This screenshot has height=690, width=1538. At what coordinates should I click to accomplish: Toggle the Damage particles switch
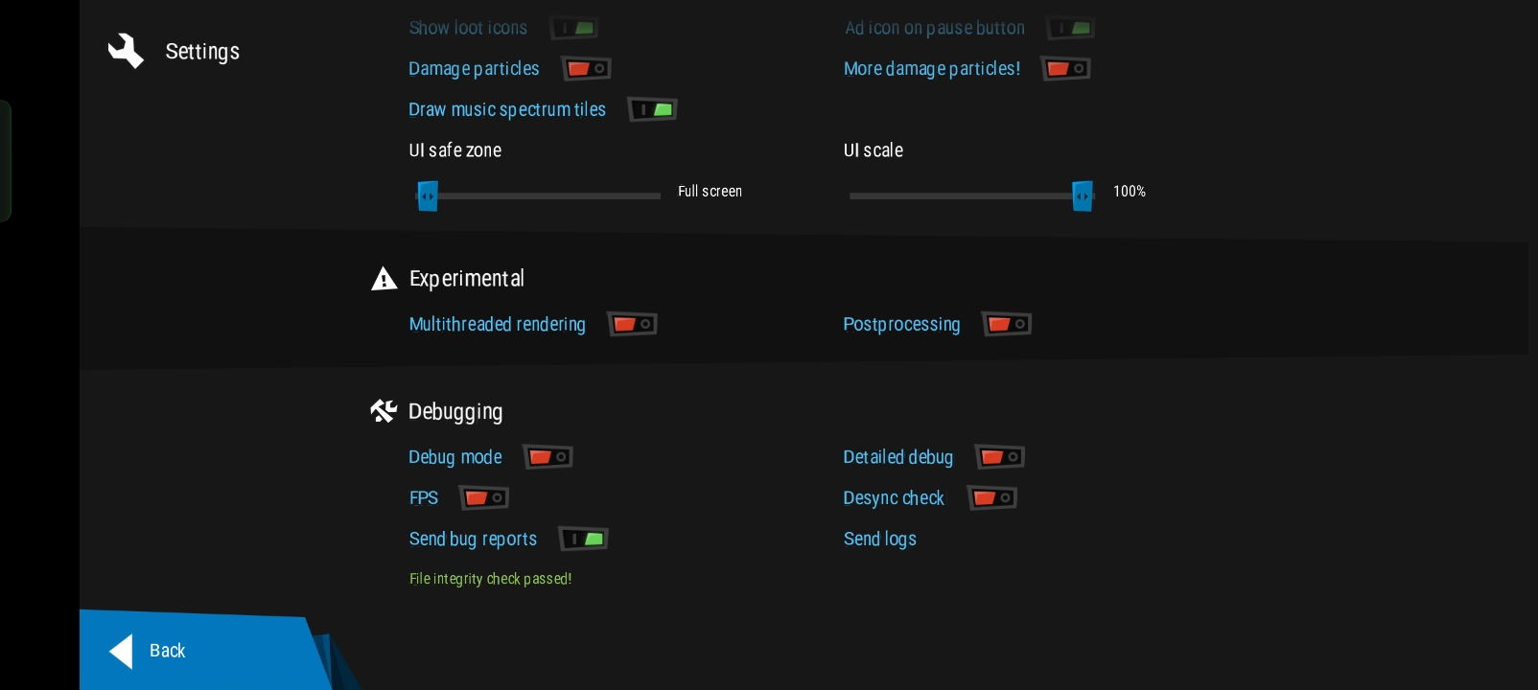coord(587,69)
